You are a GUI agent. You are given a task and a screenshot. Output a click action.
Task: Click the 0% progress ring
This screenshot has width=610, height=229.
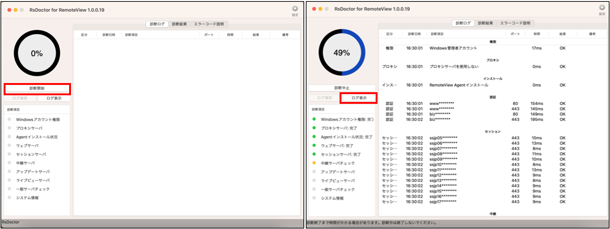point(37,54)
